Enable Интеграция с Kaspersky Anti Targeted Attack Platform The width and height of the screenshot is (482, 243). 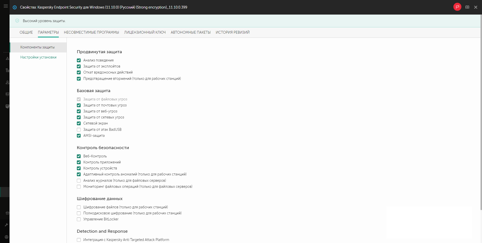pos(79,240)
